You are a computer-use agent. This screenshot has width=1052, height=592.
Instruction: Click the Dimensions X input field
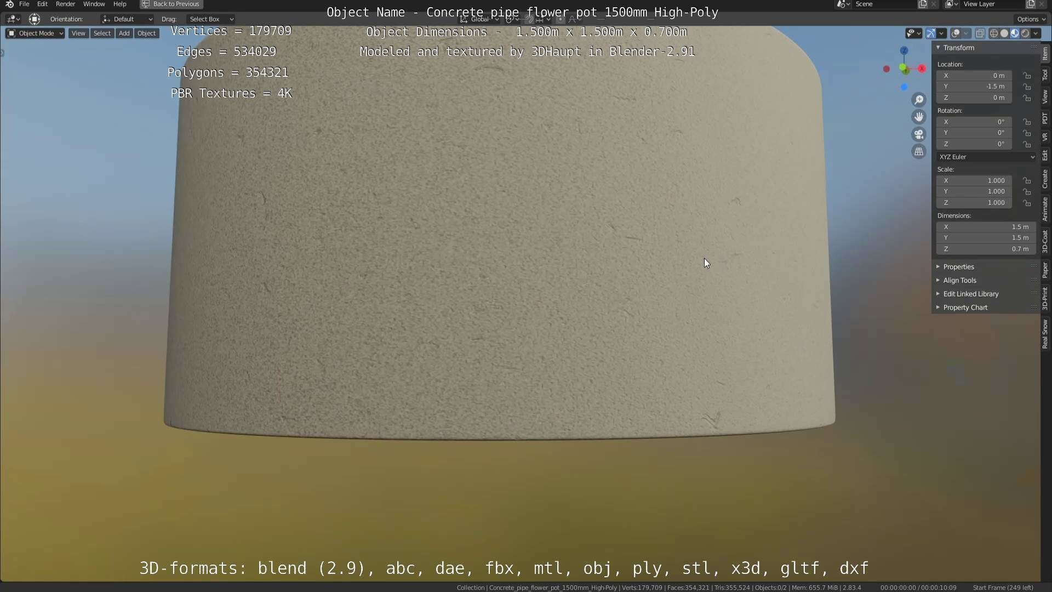985,227
